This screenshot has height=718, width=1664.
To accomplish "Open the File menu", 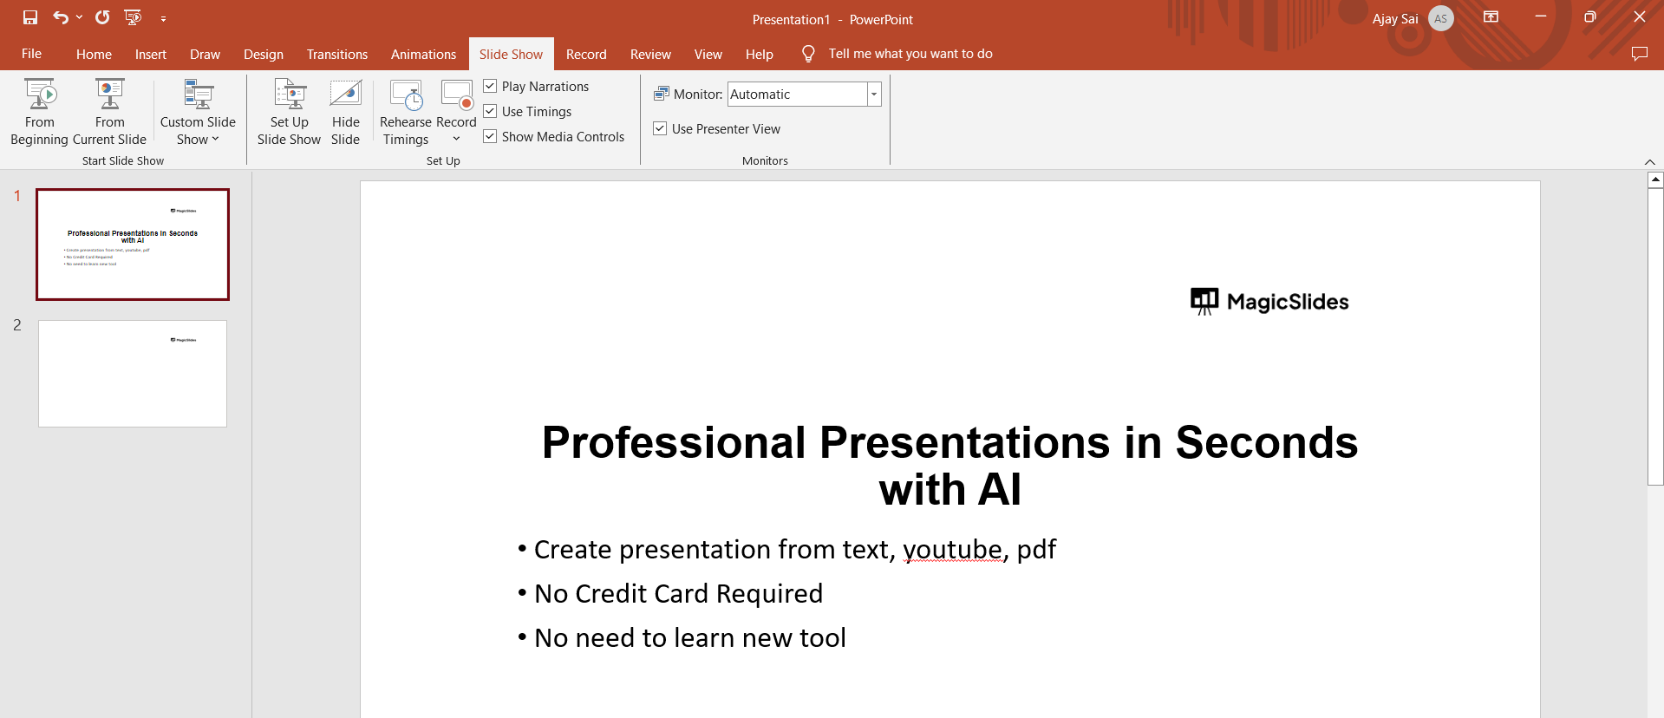I will pos(31,54).
